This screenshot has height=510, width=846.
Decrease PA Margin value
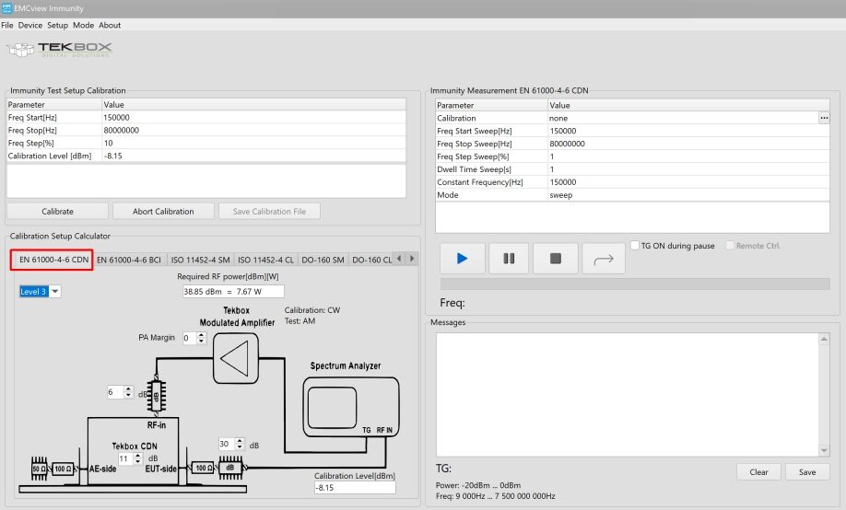(201, 342)
